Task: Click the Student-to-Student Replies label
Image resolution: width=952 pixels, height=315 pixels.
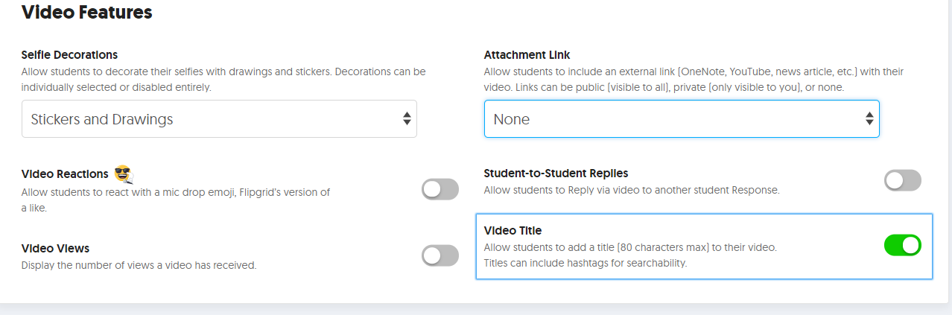Action: 556,174
